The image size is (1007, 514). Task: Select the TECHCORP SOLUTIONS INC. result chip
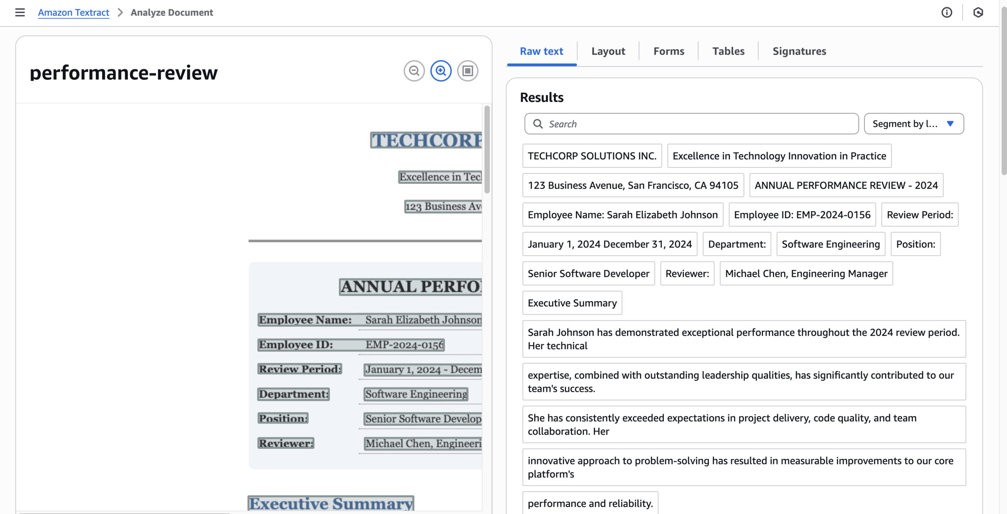(x=592, y=156)
